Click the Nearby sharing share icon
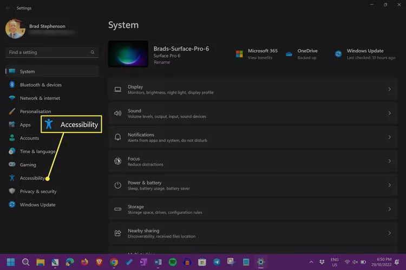The width and height of the screenshot is (406, 270). click(x=118, y=233)
